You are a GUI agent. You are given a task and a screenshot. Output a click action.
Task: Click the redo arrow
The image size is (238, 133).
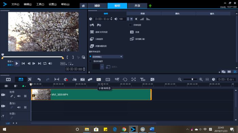48,80
